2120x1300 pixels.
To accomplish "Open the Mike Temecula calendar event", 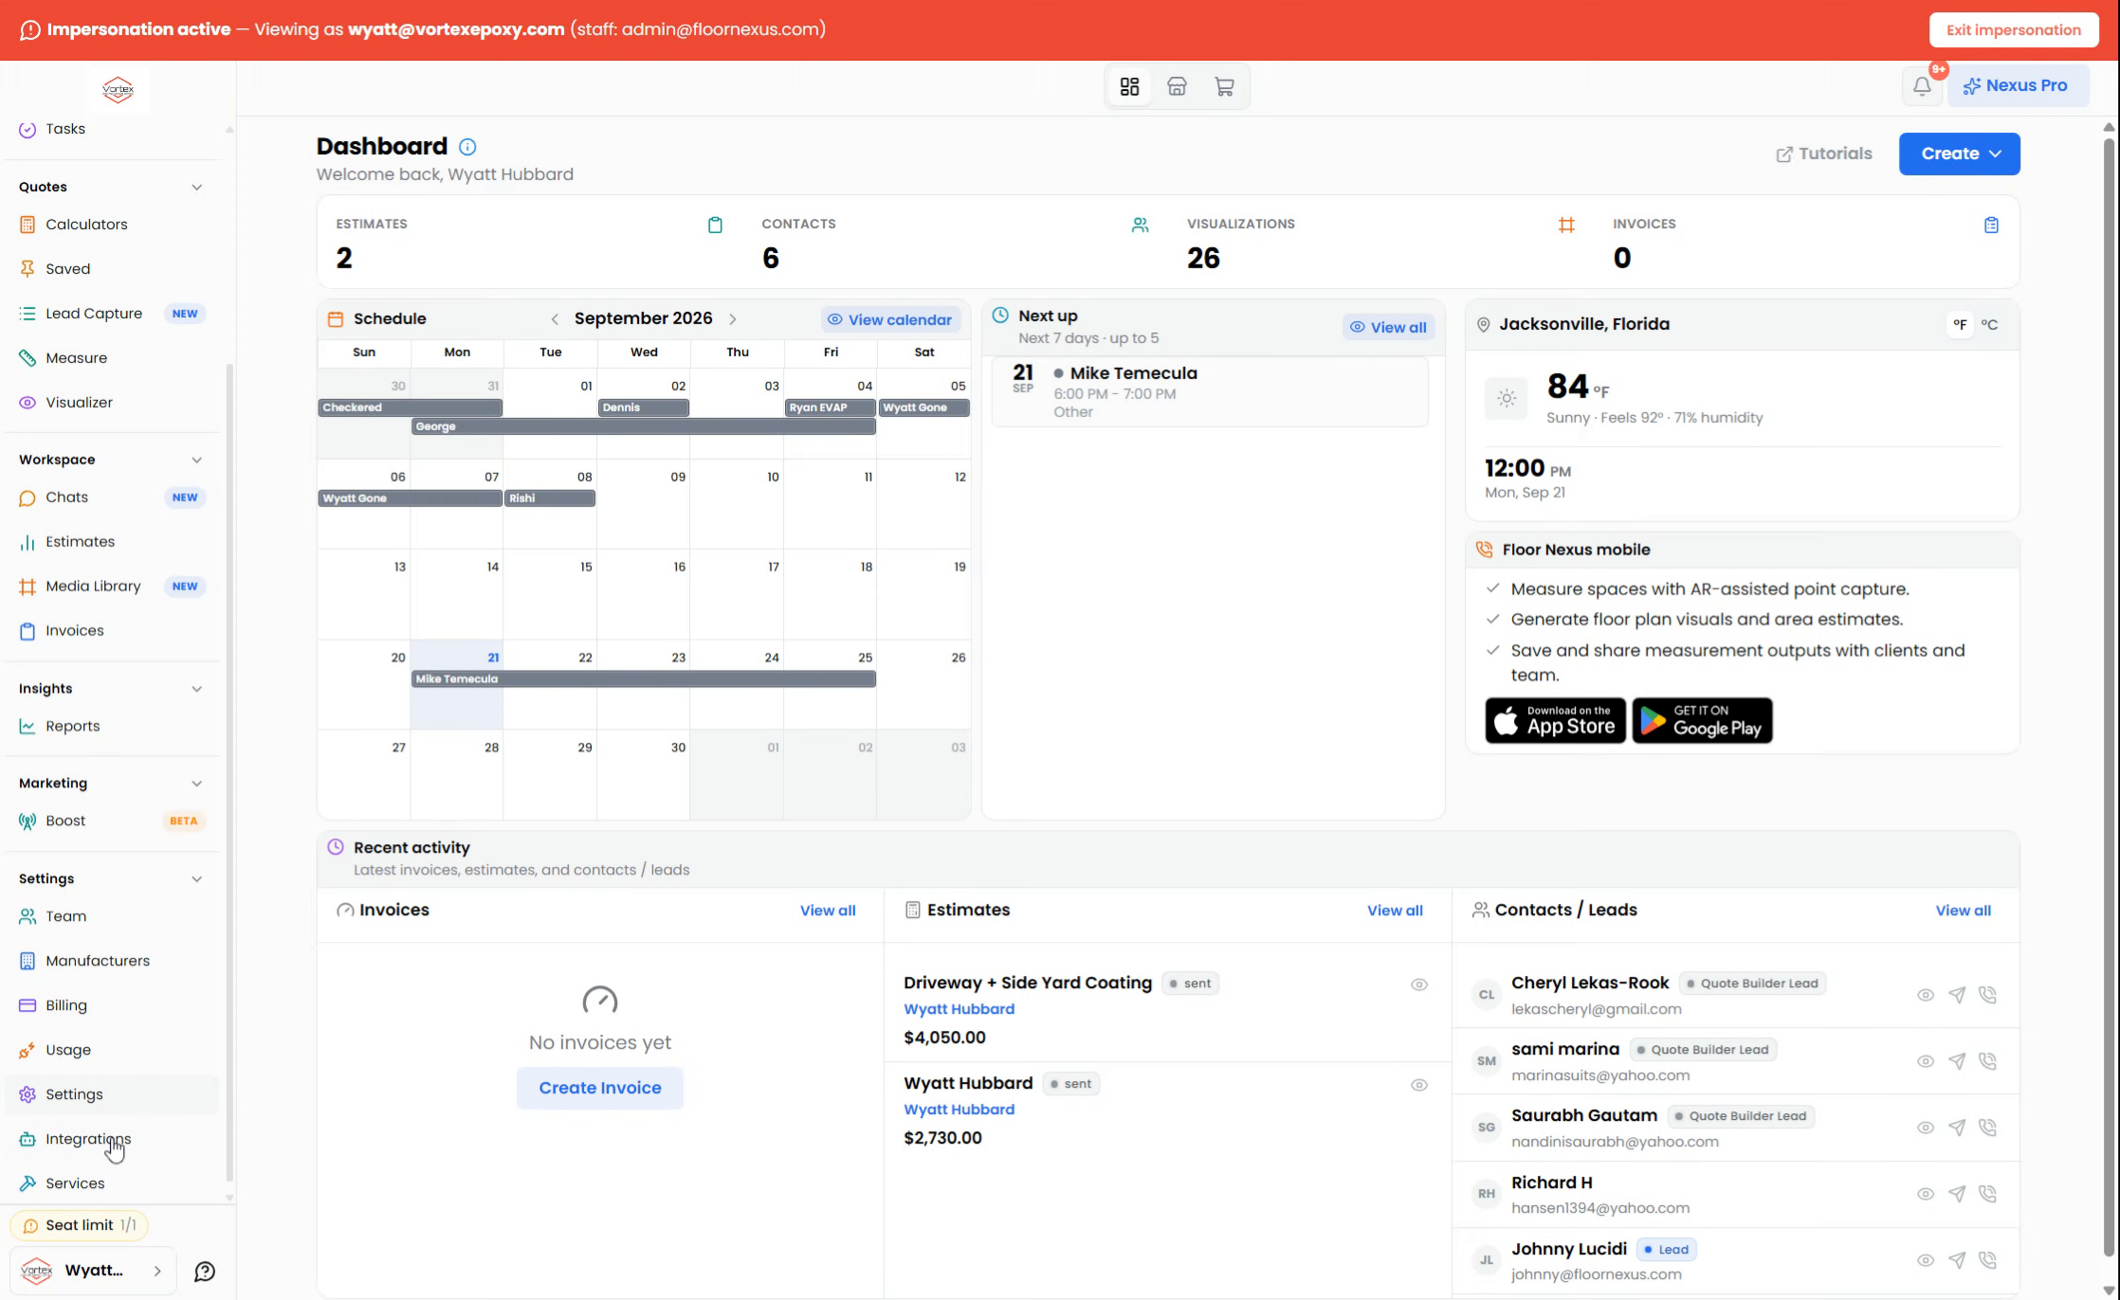I will (x=644, y=679).
